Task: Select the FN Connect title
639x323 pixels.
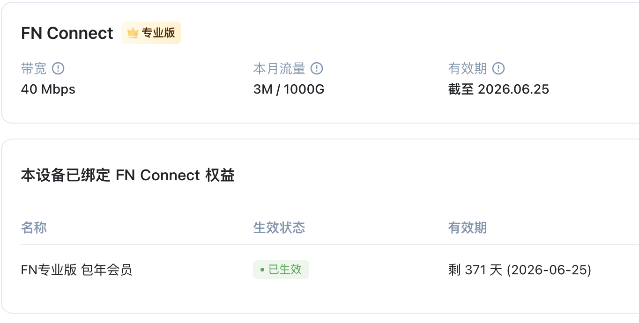Action: [67, 33]
